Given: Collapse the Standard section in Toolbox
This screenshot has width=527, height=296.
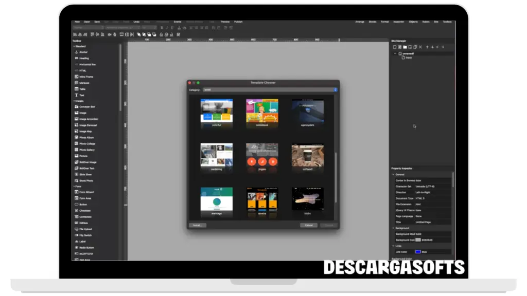Looking at the screenshot, I should (x=74, y=46).
